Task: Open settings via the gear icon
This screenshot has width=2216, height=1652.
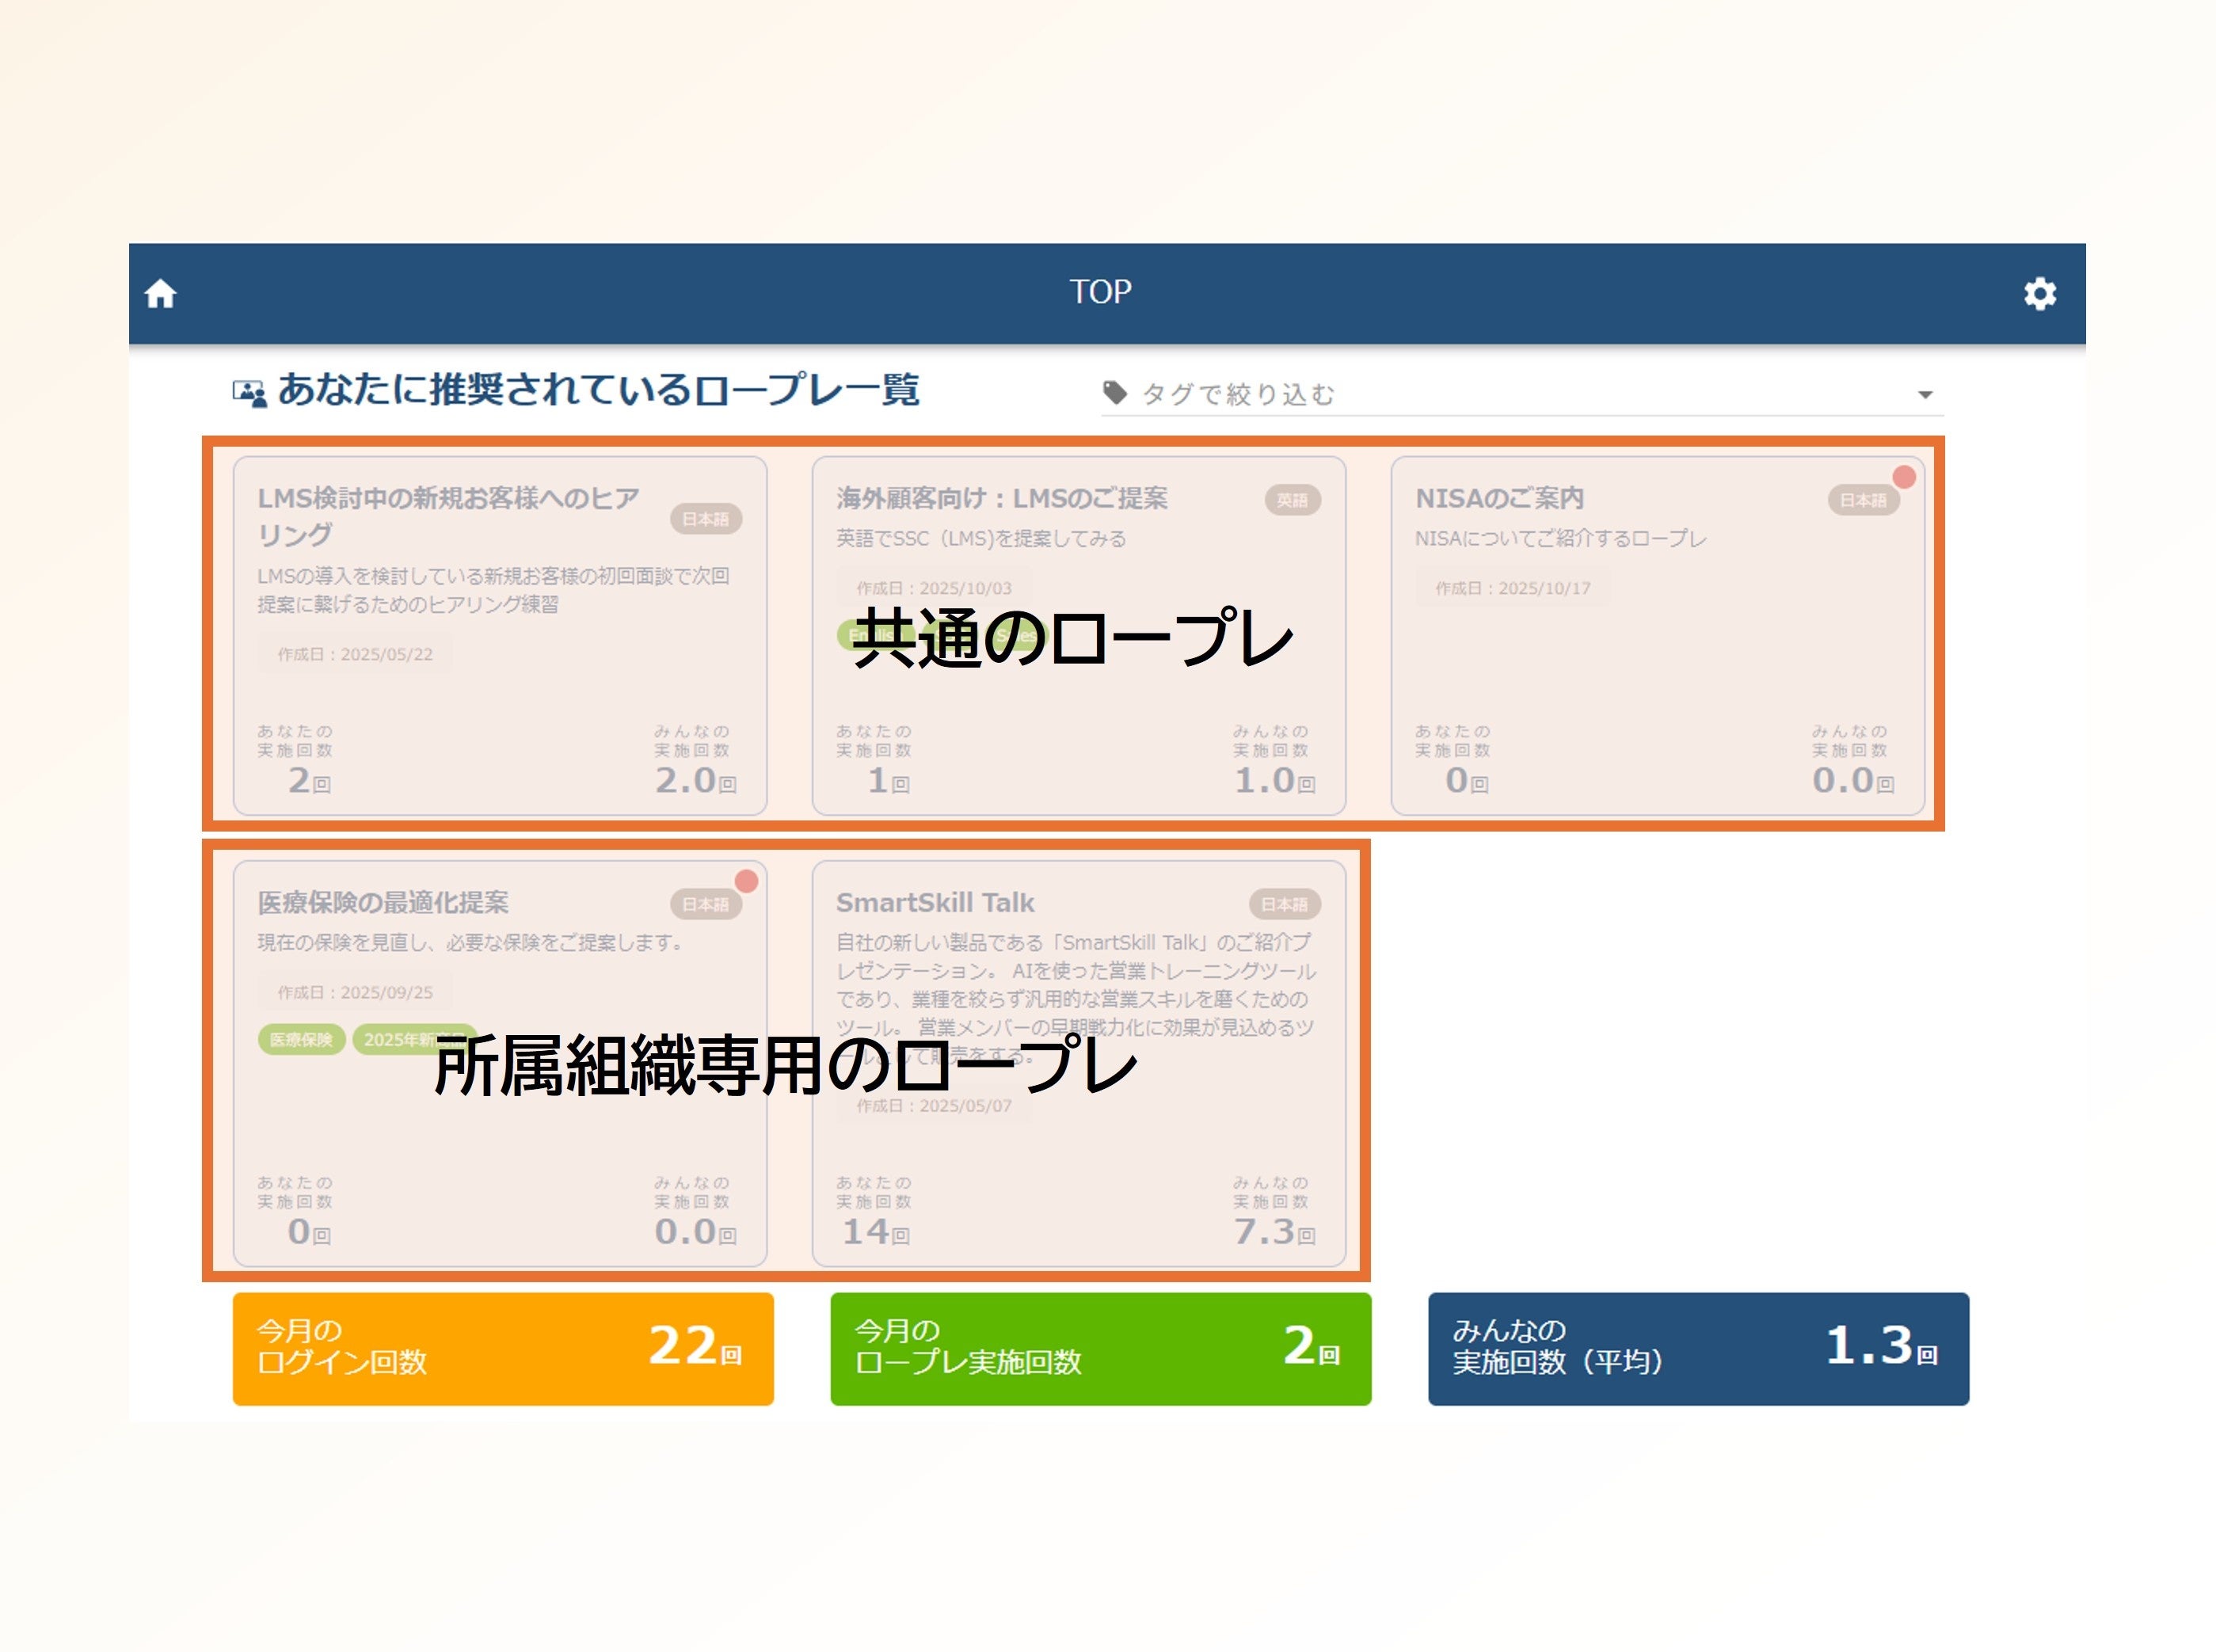Action: click(x=2039, y=294)
